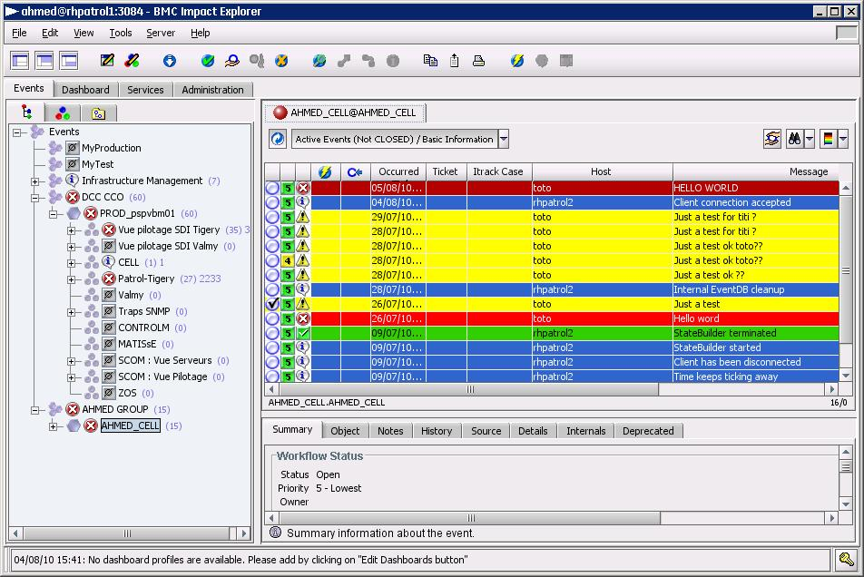Click the refresh icon beside the event filter
Screen dimensions: 864x577
[277, 139]
